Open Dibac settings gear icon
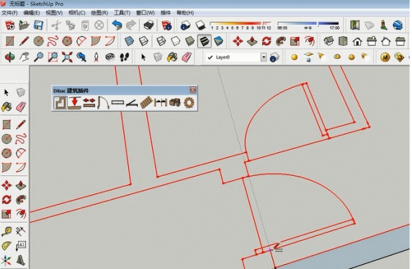The width and height of the screenshot is (412, 269). (189, 103)
